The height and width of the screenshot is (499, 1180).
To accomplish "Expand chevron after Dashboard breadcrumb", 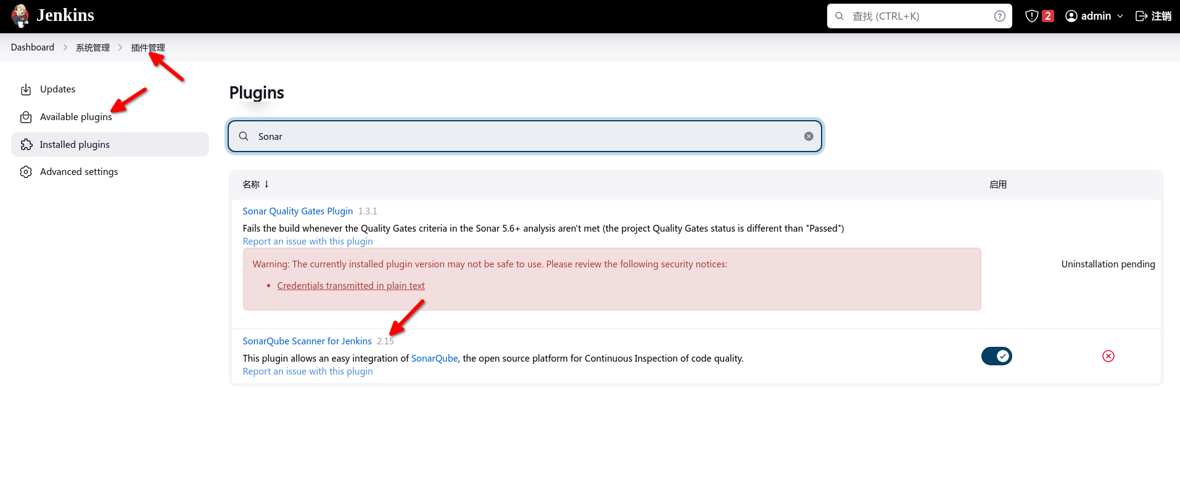I will coord(65,47).
